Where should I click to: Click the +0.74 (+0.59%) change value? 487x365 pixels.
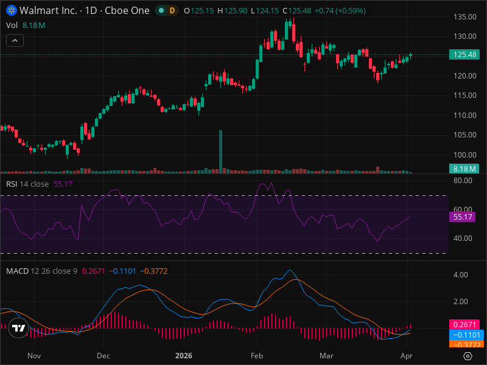[340, 11]
